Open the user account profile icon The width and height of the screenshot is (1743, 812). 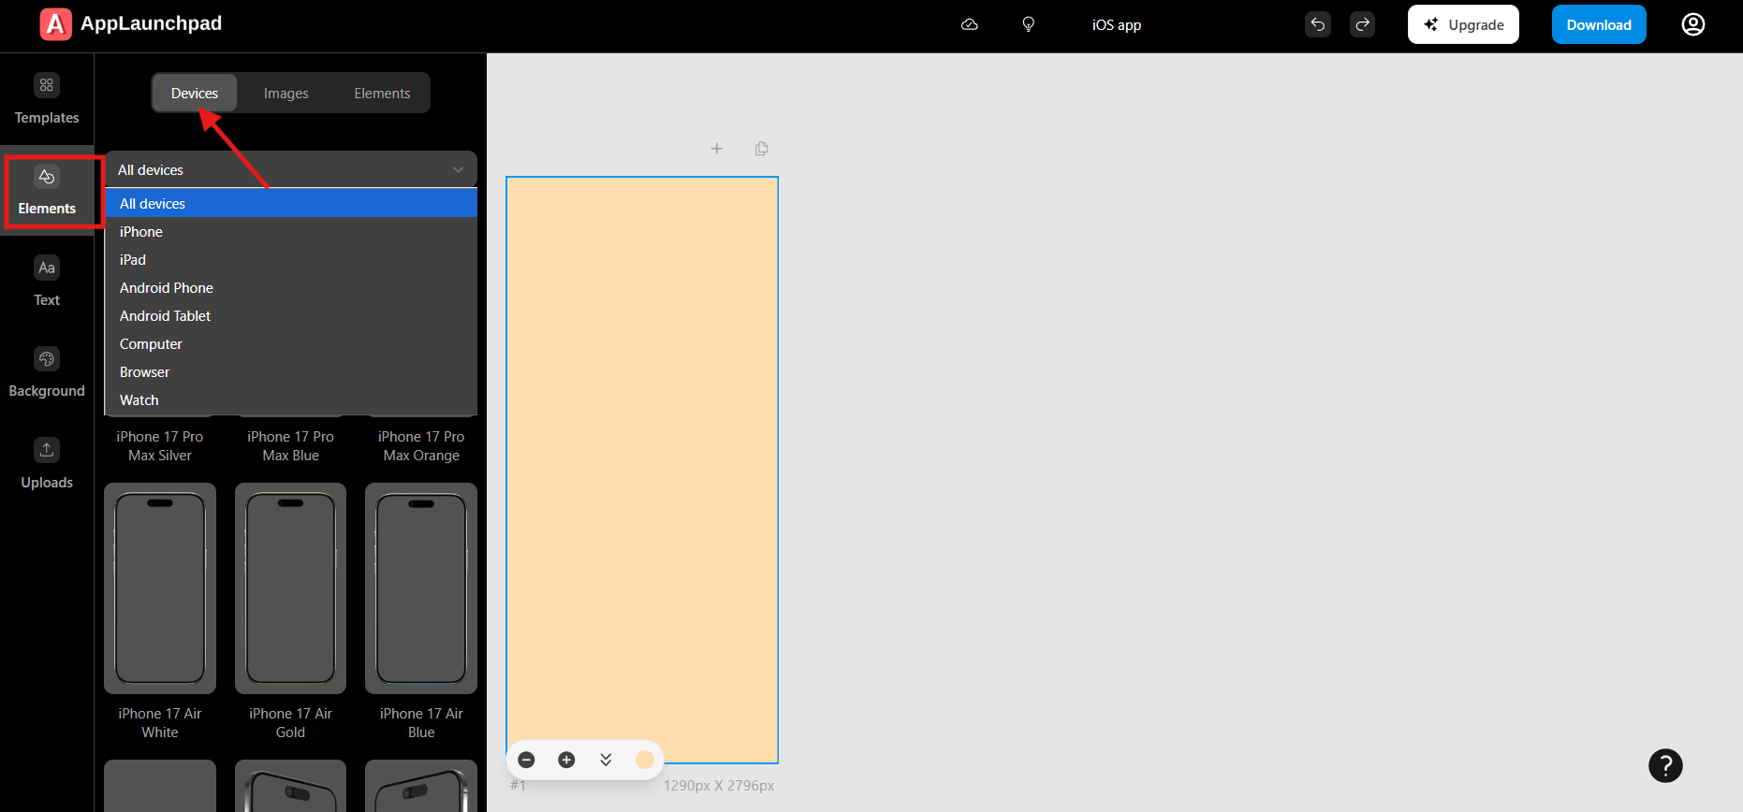1692,24
